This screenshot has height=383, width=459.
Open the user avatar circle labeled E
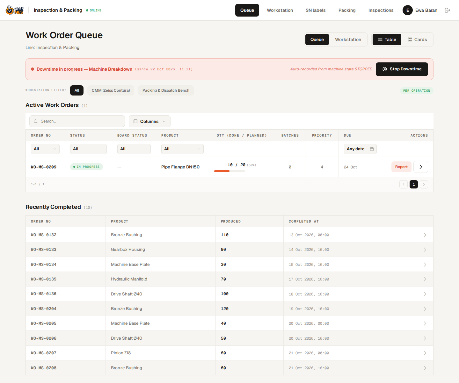click(x=408, y=10)
